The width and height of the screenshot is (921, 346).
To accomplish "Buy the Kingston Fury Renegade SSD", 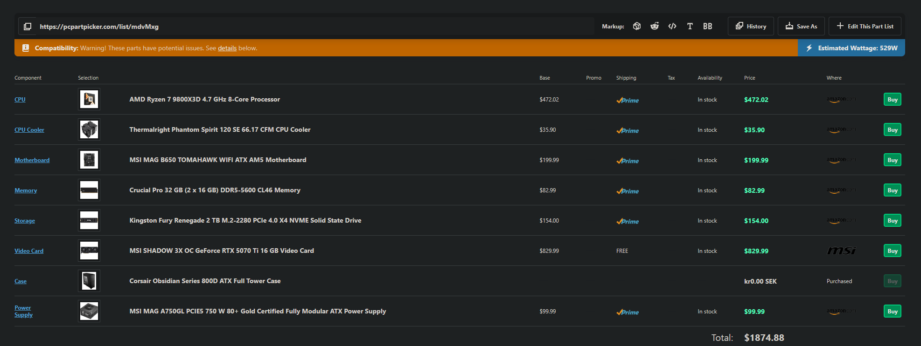I will click(892, 220).
